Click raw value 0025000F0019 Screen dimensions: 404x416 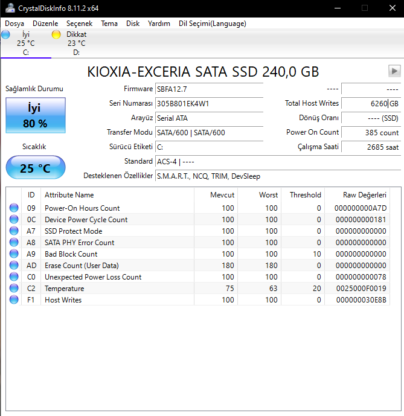point(361,288)
